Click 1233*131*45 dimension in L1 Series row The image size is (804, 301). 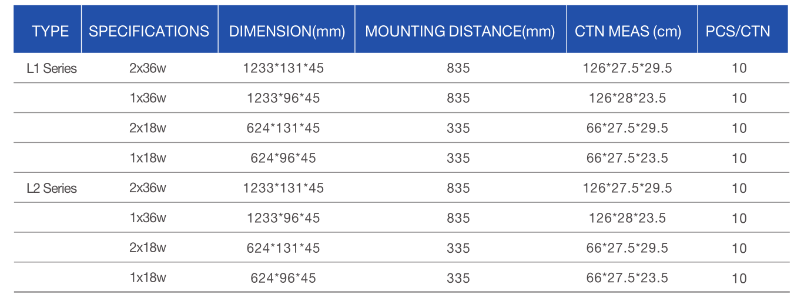[283, 68]
